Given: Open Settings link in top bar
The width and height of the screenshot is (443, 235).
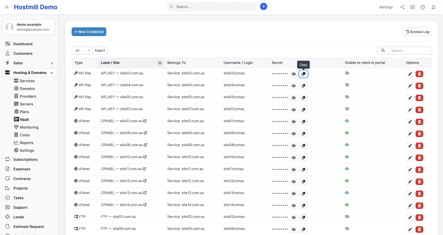Looking at the screenshot, I should [x=386, y=7].
